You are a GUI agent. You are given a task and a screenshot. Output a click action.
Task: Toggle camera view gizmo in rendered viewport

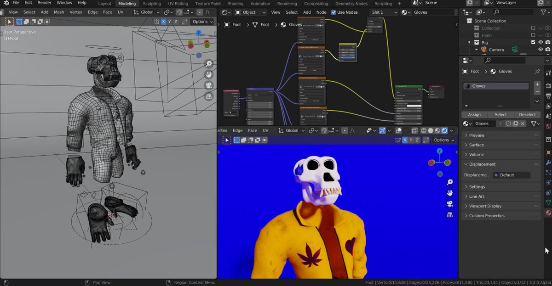[x=450, y=204]
